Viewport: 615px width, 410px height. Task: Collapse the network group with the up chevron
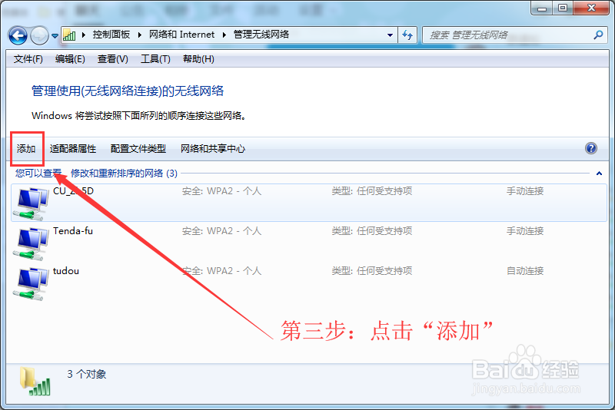coord(599,173)
